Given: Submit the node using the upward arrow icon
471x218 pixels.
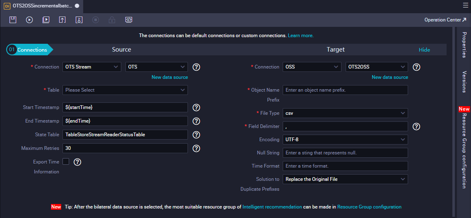Looking at the screenshot, I should 62,20.
